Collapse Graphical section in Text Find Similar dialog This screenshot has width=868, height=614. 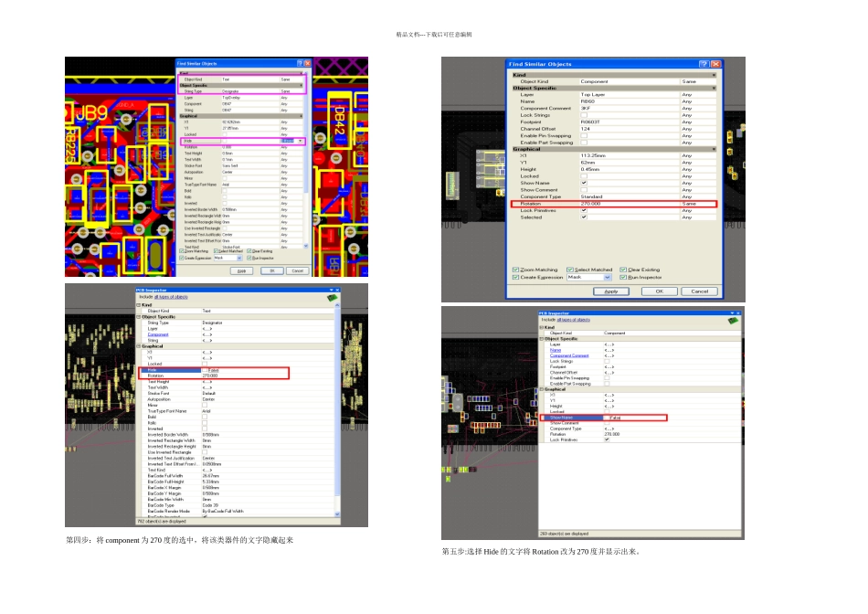(302, 116)
